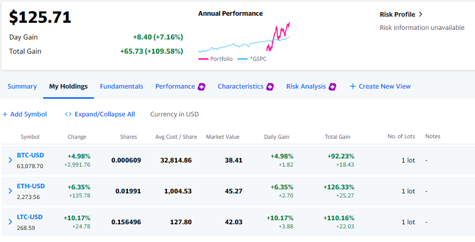The image size is (475, 242).
Task: Click the plus badge beside Performance
Action: [201, 87]
